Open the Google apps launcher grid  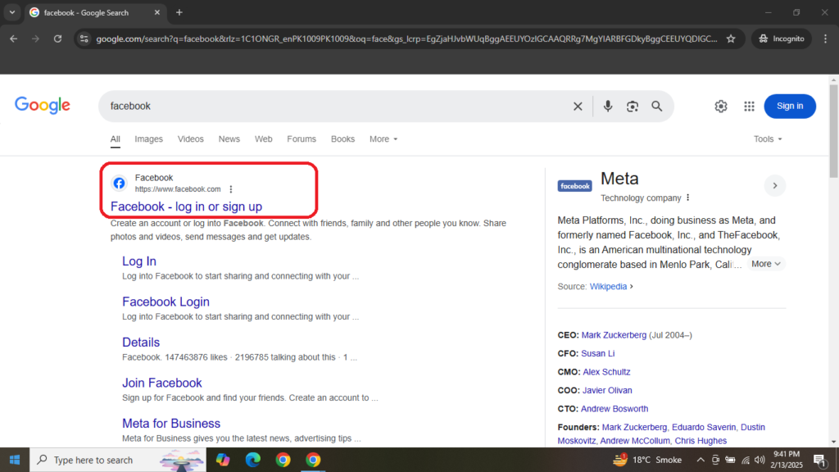pyautogui.click(x=749, y=106)
